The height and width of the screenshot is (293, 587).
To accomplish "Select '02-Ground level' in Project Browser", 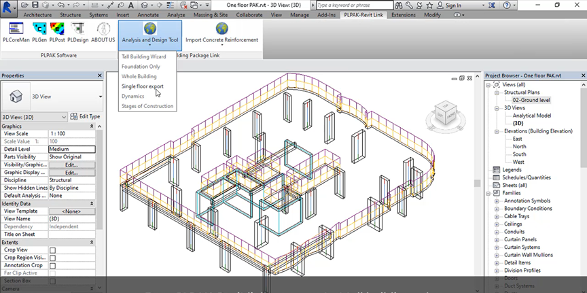I will [x=531, y=101].
